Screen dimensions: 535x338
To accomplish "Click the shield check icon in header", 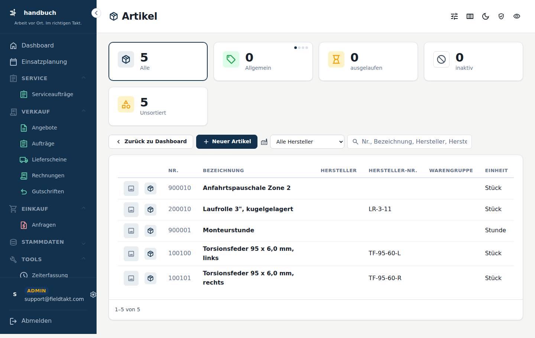I will pos(501,16).
